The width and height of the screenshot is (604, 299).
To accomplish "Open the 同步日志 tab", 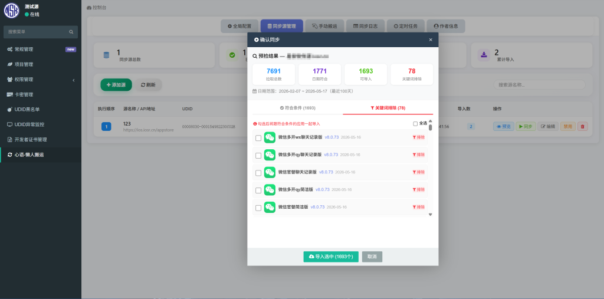I will pyautogui.click(x=365, y=26).
